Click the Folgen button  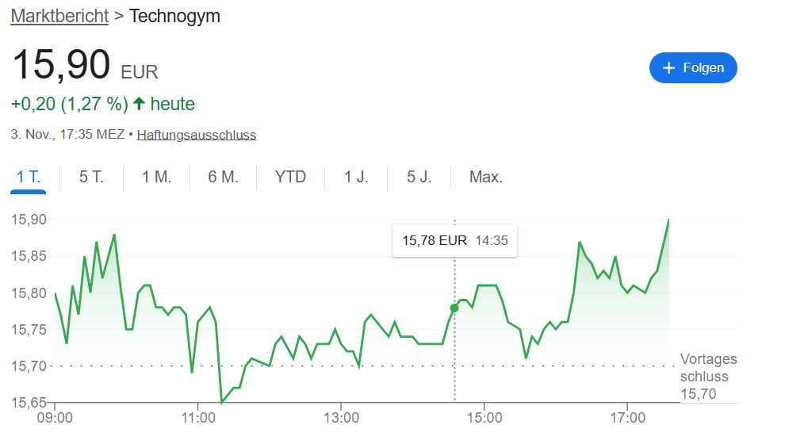692,68
